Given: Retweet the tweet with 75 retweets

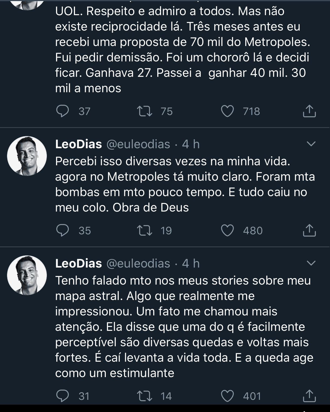Looking at the screenshot, I should (145, 111).
